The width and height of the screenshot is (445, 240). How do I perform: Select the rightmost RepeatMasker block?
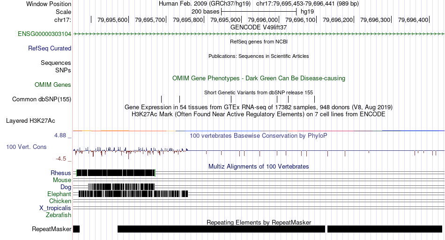point(385,229)
